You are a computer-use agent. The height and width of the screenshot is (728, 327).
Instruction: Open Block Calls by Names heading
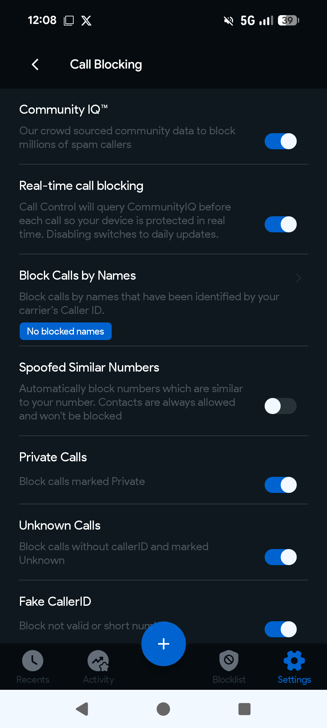[x=78, y=275]
